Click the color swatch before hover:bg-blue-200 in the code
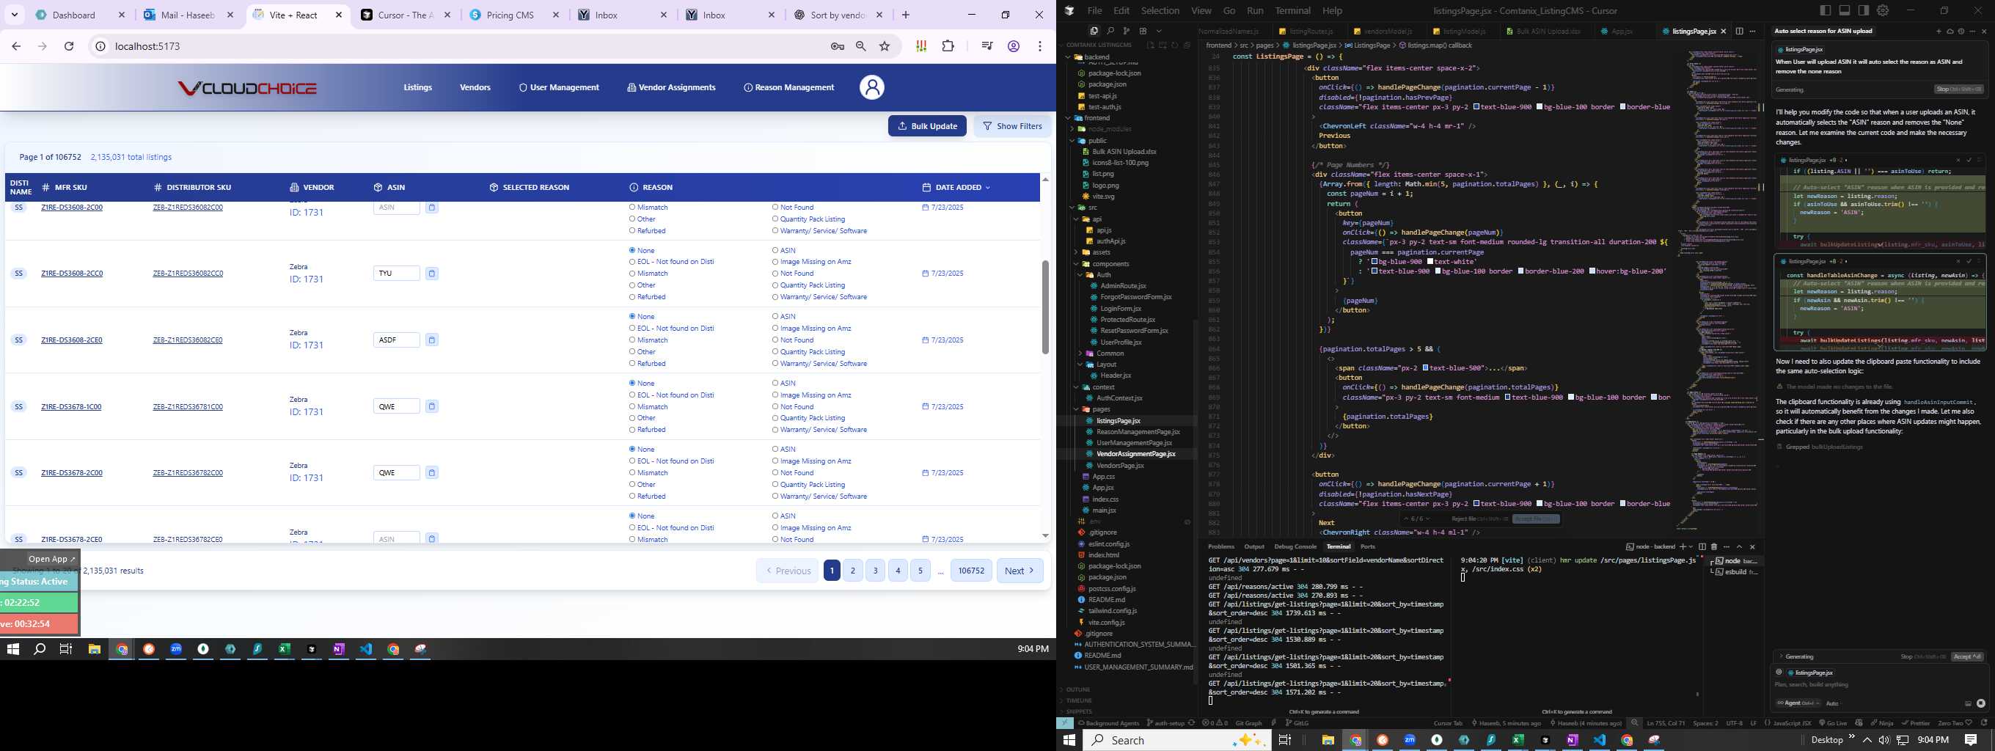The image size is (1995, 751). [x=1592, y=271]
